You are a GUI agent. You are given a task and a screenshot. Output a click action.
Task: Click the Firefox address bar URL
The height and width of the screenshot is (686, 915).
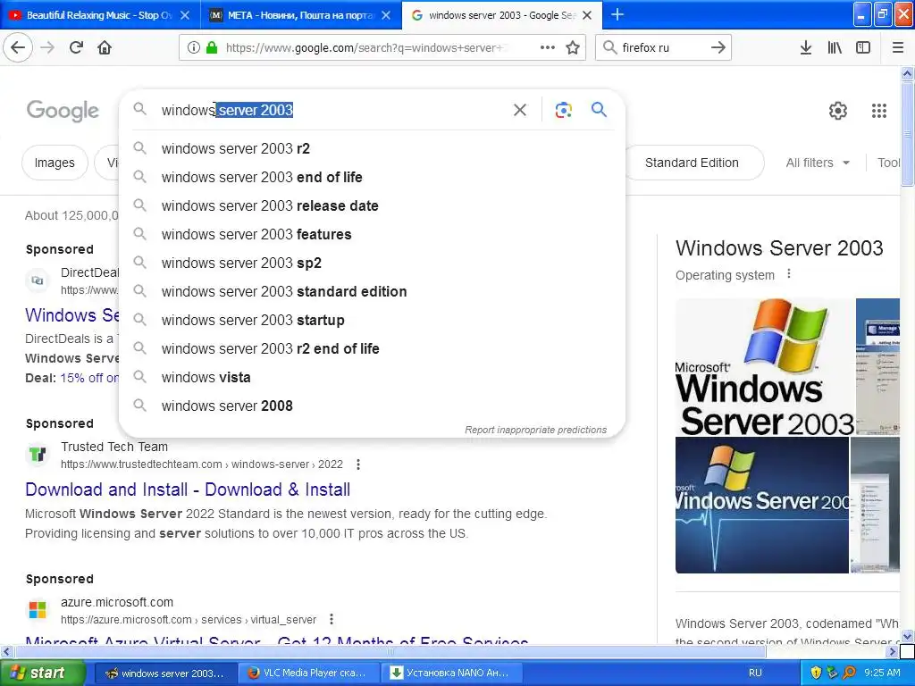tap(365, 48)
